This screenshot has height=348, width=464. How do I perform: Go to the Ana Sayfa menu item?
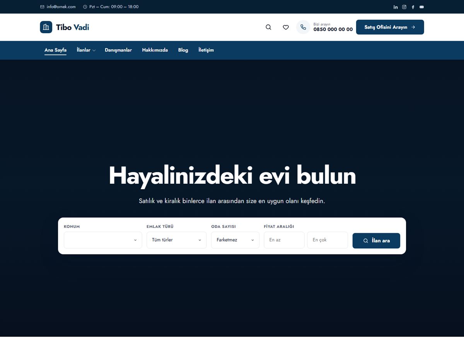click(55, 50)
